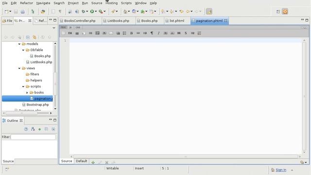Image resolution: width=311 pixels, height=175 pixels.
Task: Expand the books folder
Action: tap(27, 93)
